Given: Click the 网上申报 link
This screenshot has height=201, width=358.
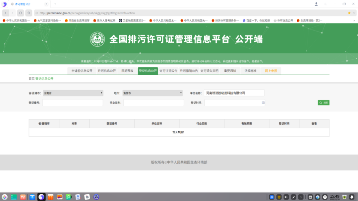Looking at the screenshot, I should coord(271,71).
